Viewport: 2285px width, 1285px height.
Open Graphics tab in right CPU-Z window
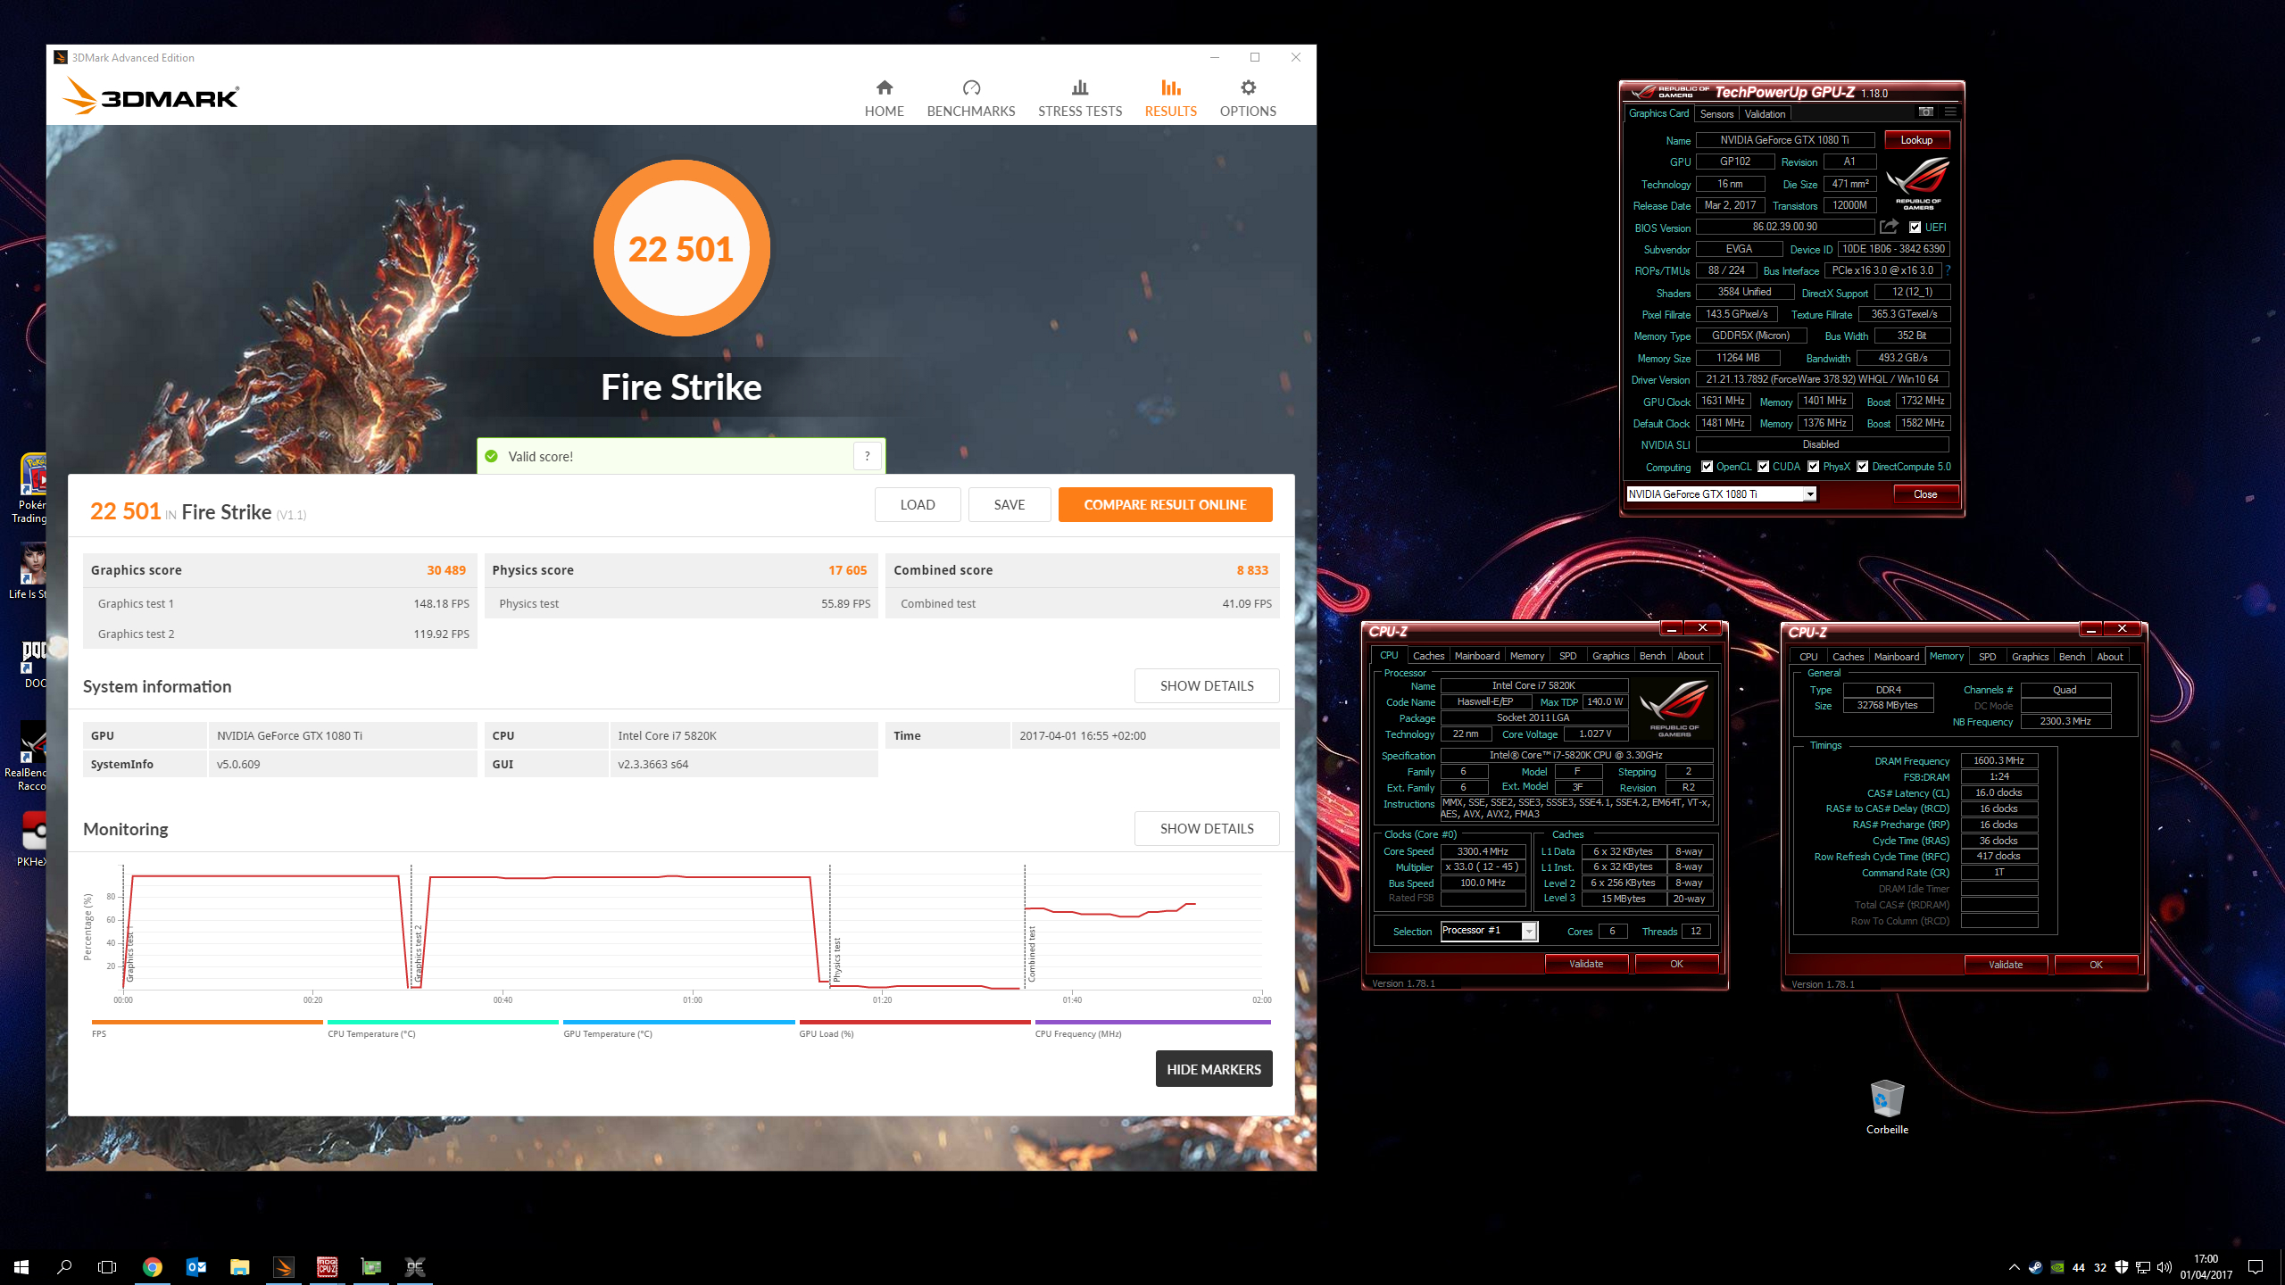point(2030,657)
